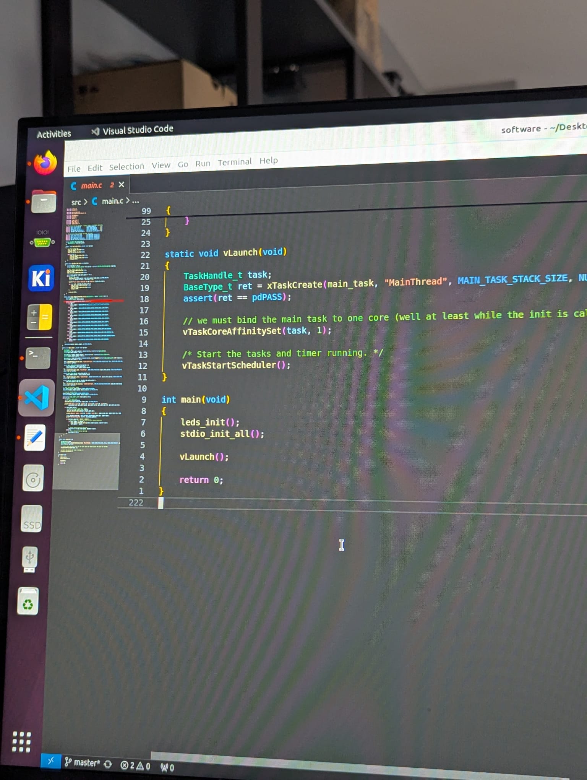The height and width of the screenshot is (780, 587).
Task: Open the USB drive dock icon
Action: point(30,559)
